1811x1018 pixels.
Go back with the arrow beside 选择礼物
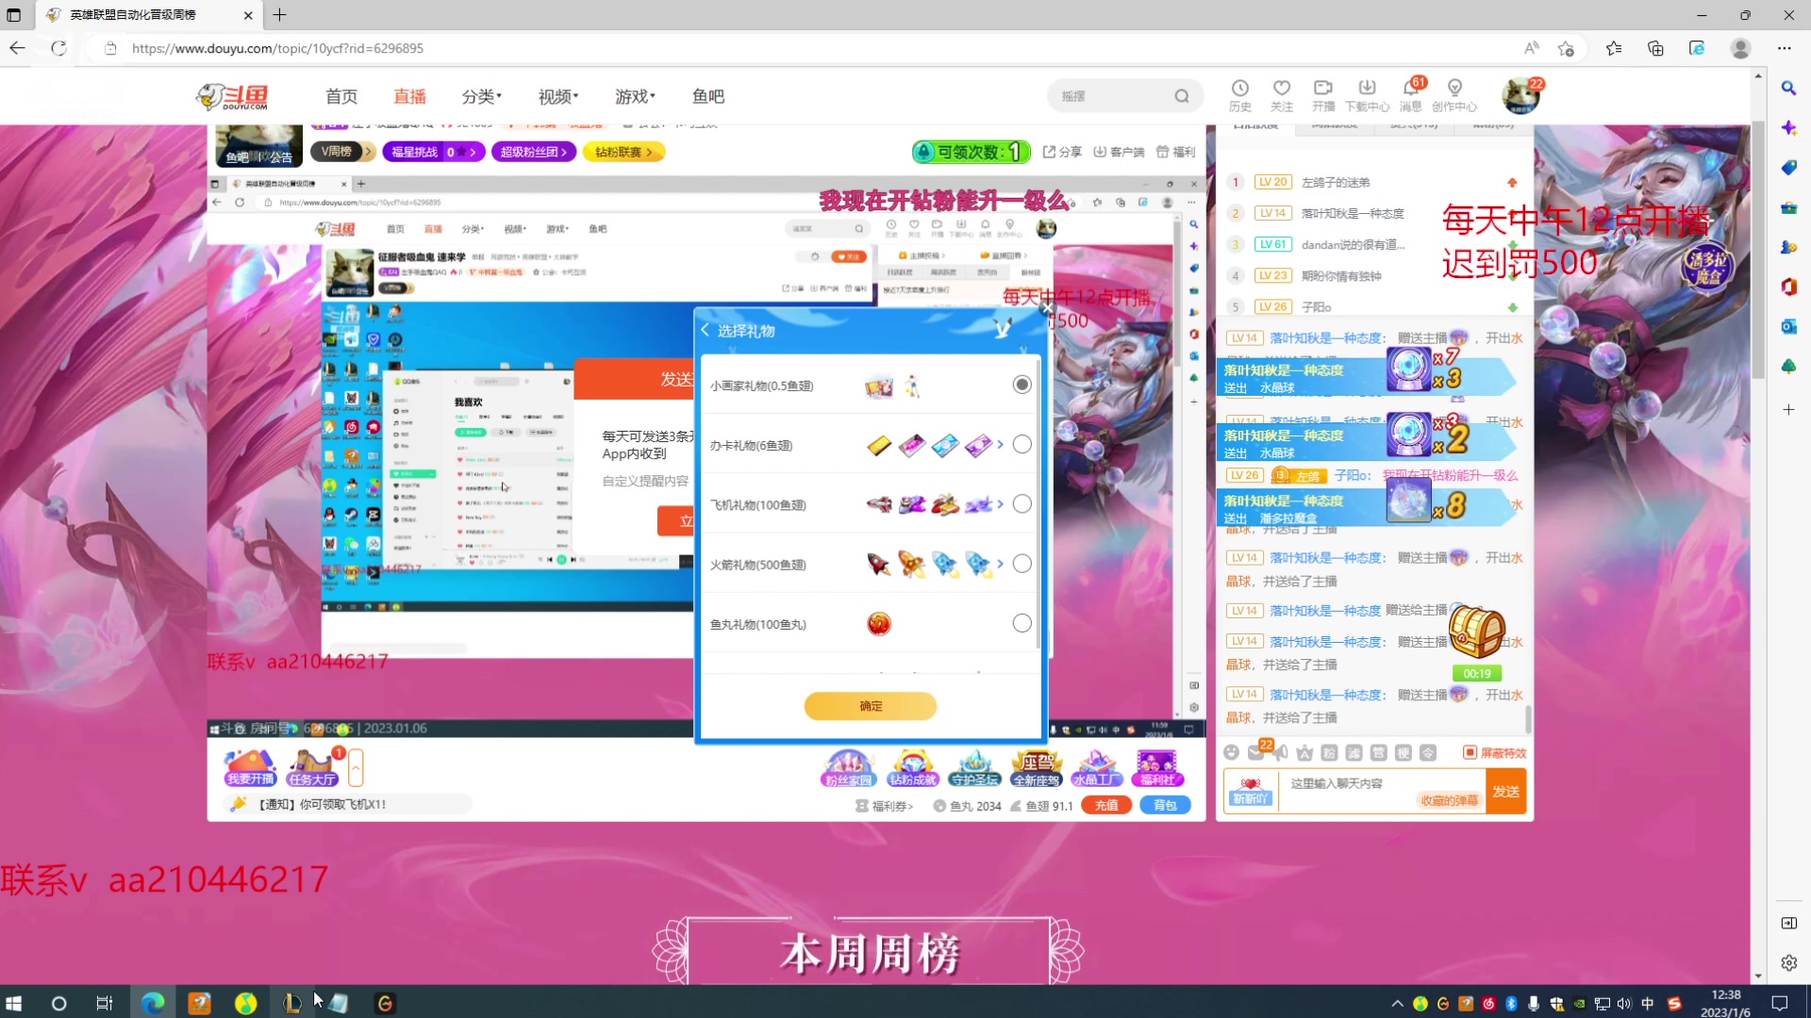[x=705, y=330]
